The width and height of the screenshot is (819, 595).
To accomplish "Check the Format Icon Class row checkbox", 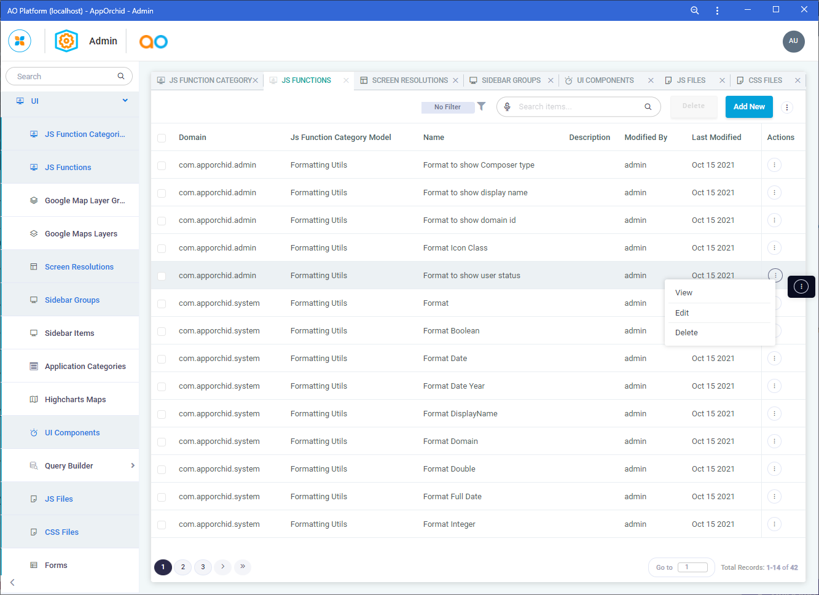I will click(x=162, y=249).
